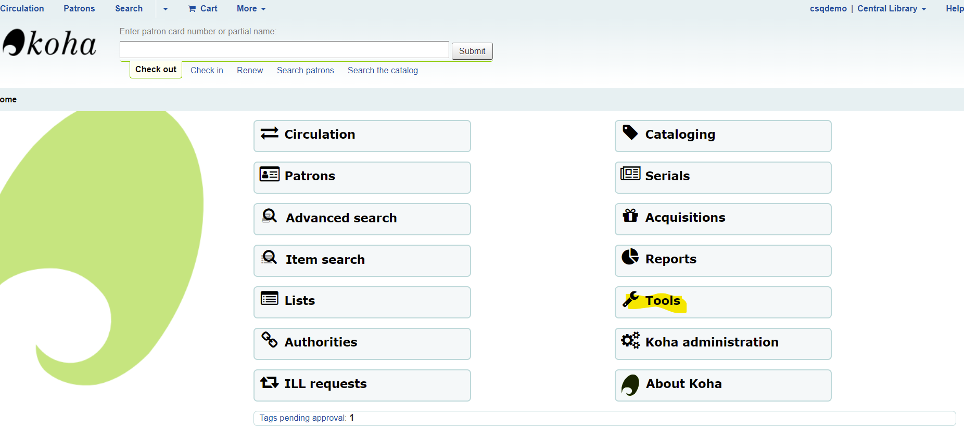
Task: Click the Tools wrench icon
Action: click(x=630, y=299)
